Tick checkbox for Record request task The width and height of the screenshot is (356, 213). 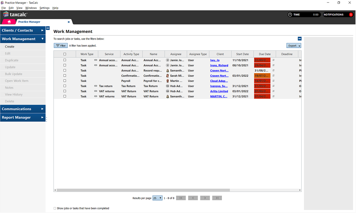pos(65,71)
